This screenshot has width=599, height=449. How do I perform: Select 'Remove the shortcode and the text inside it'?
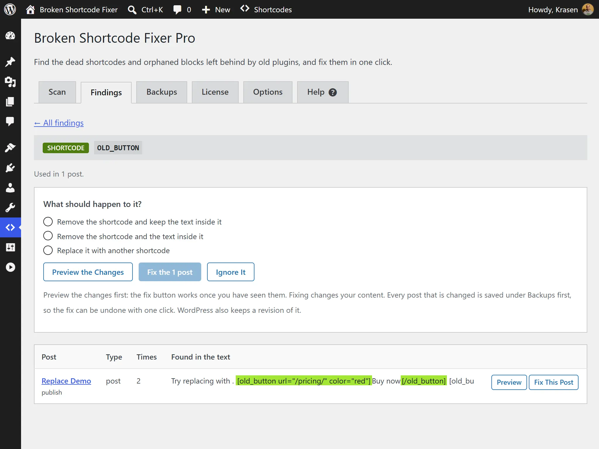click(48, 236)
